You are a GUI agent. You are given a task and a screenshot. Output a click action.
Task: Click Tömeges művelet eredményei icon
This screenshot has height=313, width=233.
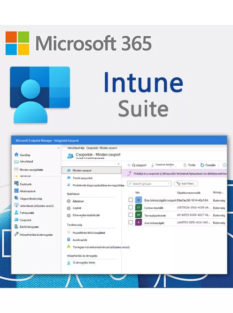(69, 247)
